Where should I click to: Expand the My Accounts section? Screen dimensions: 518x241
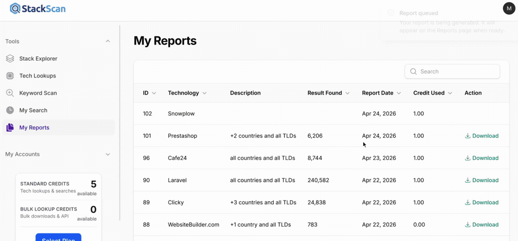108,154
